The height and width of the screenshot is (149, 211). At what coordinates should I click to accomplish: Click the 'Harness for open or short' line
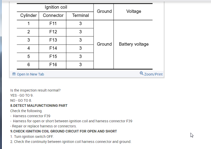click(71, 121)
